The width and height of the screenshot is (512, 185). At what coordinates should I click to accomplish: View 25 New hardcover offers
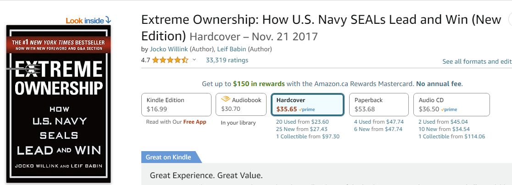(x=302, y=129)
